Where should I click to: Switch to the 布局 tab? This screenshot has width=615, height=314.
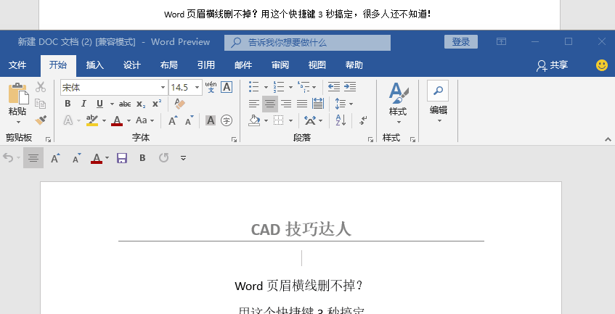point(168,65)
